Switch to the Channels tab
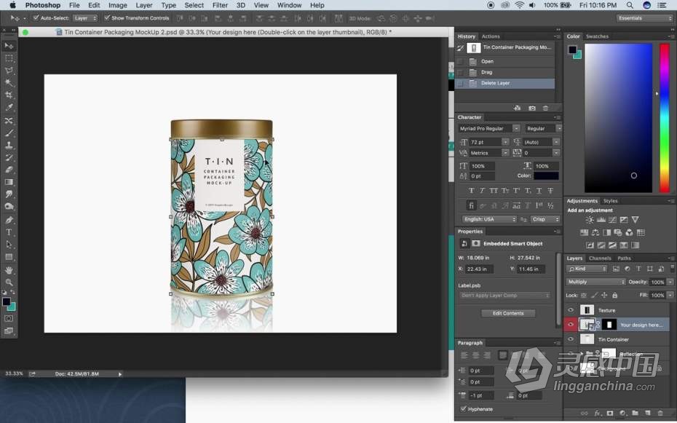The width and height of the screenshot is (677, 423). click(x=600, y=258)
